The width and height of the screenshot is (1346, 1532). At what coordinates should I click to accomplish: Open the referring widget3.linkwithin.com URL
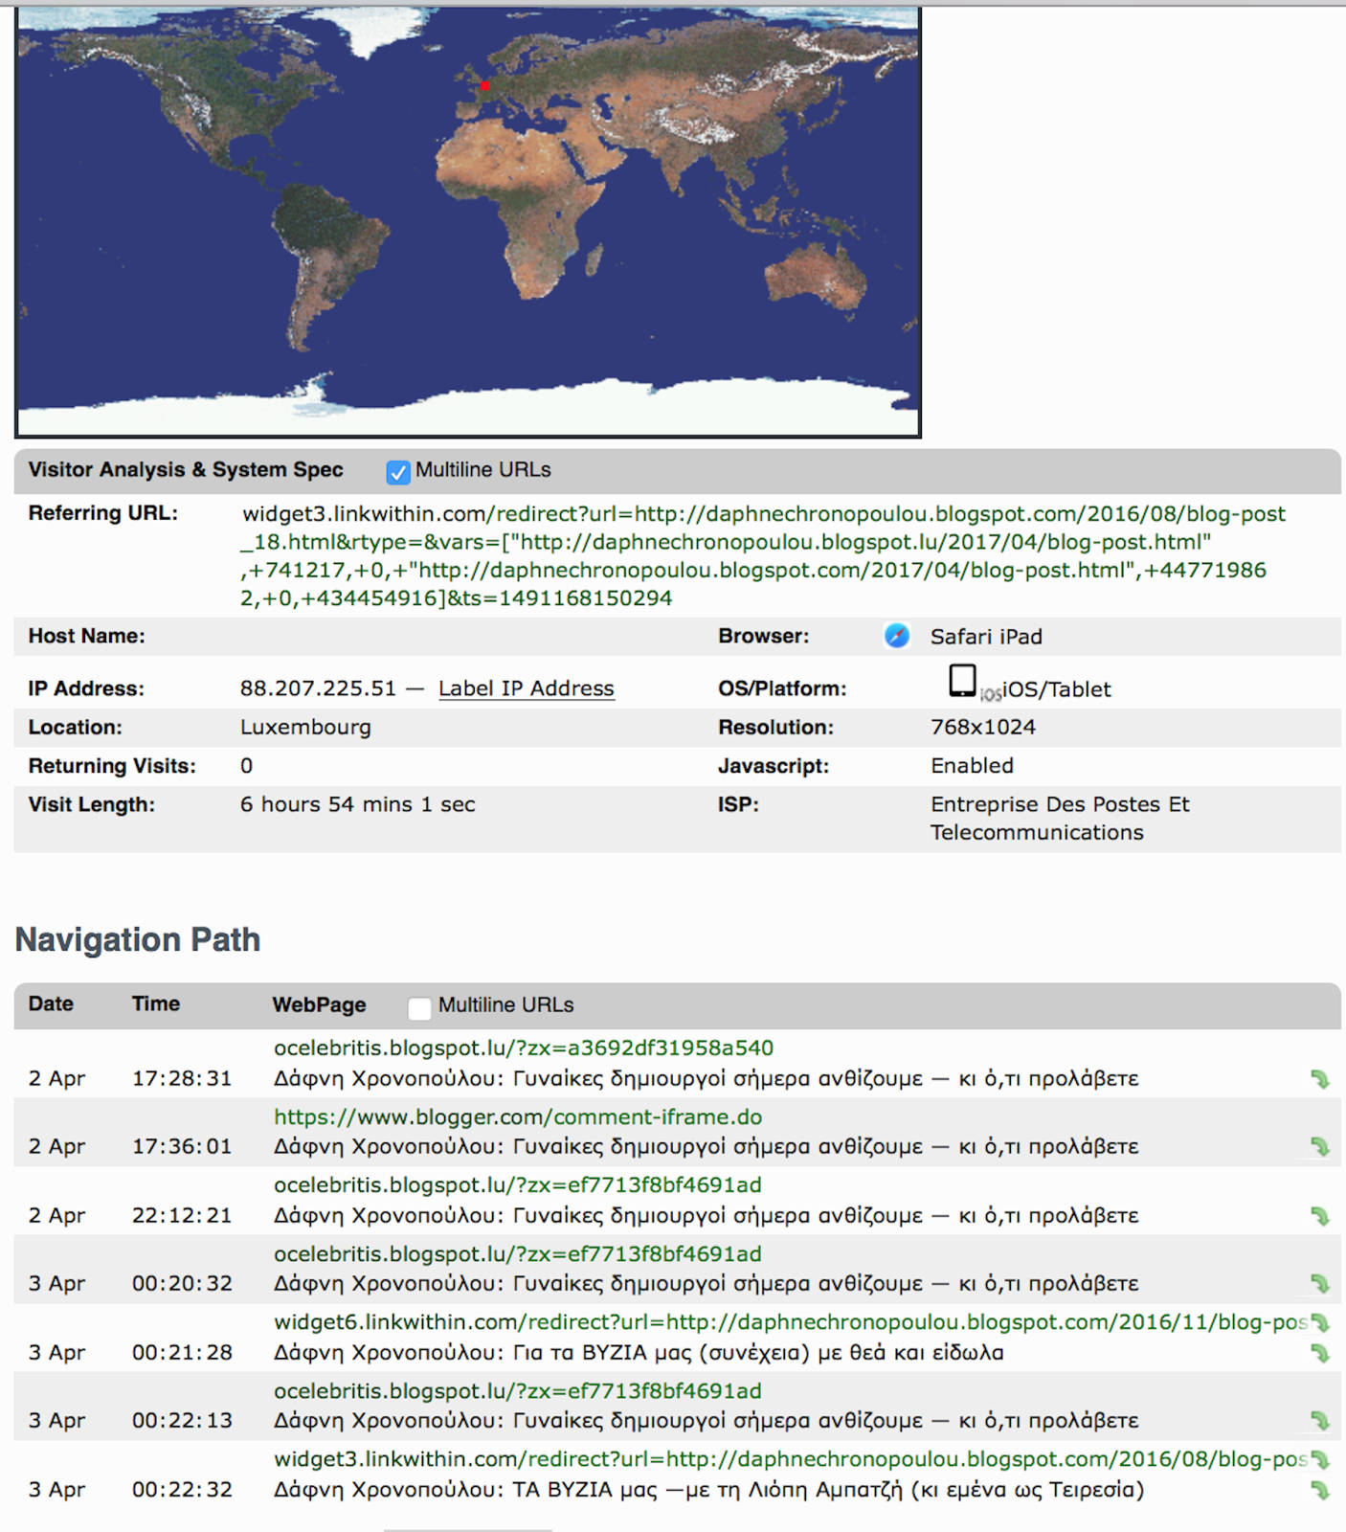point(763,555)
